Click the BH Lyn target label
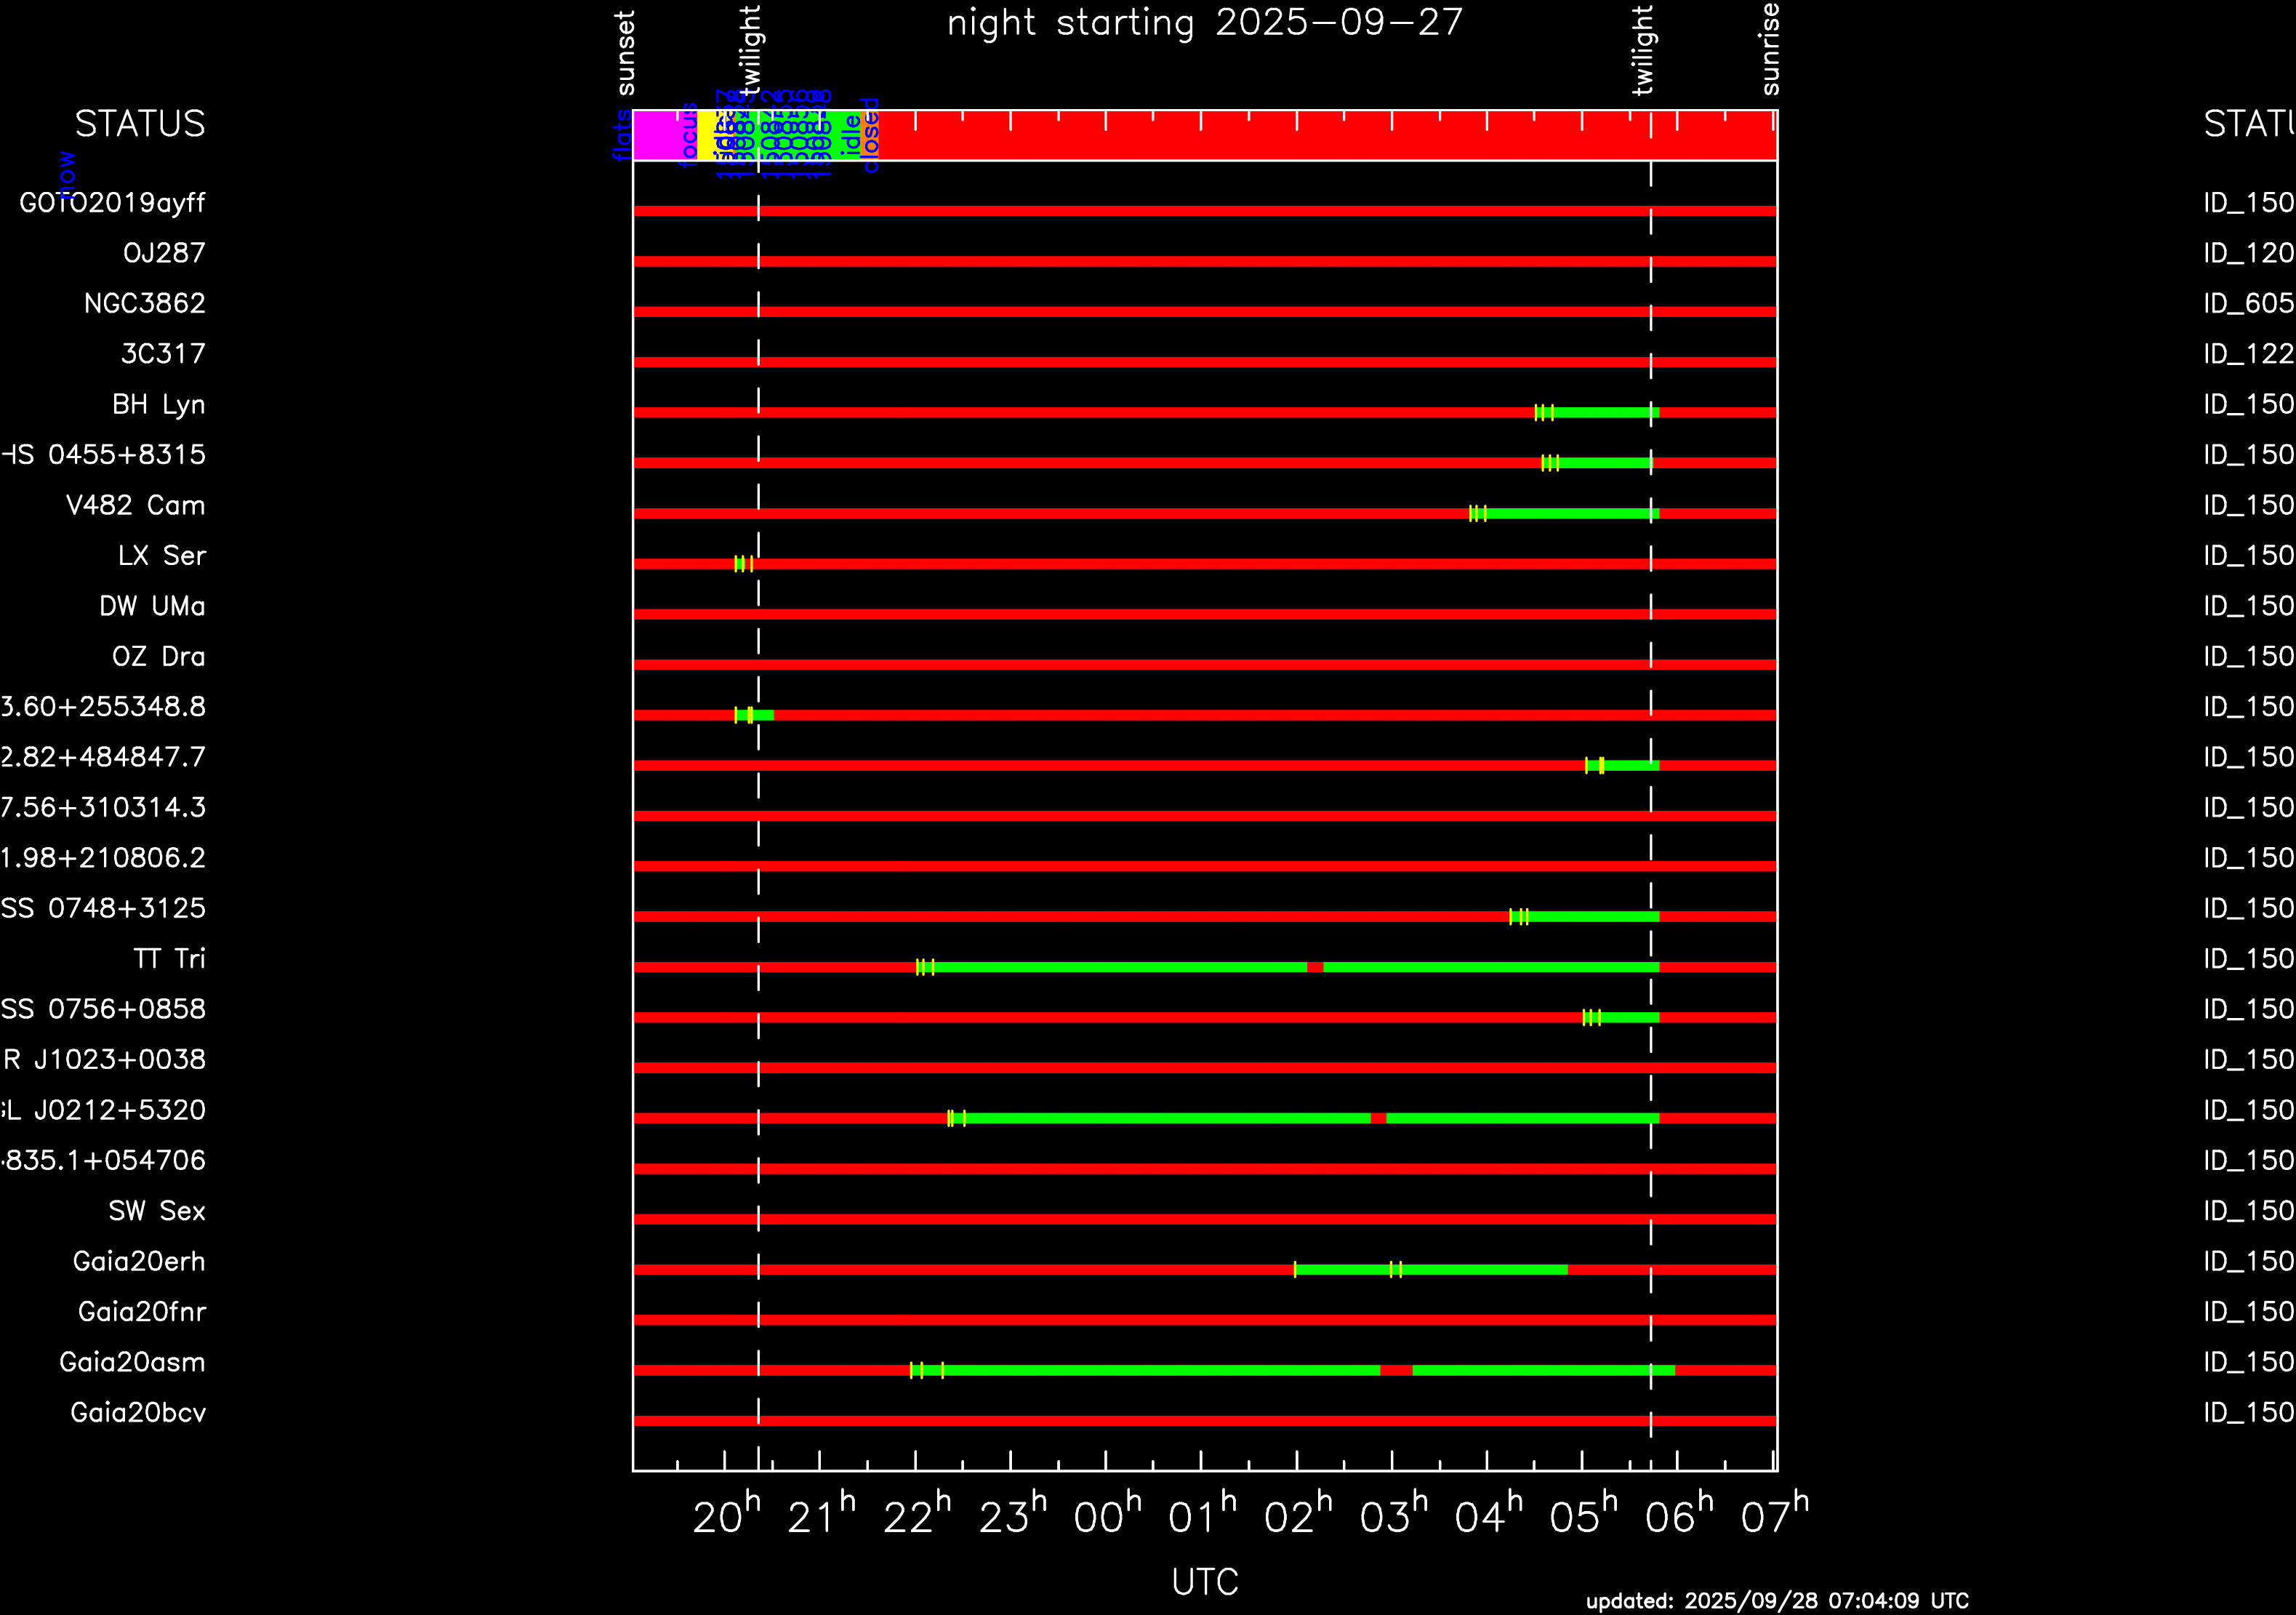Image resolution: width=2296 pixels, height=1615 pixels. (158, 405)
